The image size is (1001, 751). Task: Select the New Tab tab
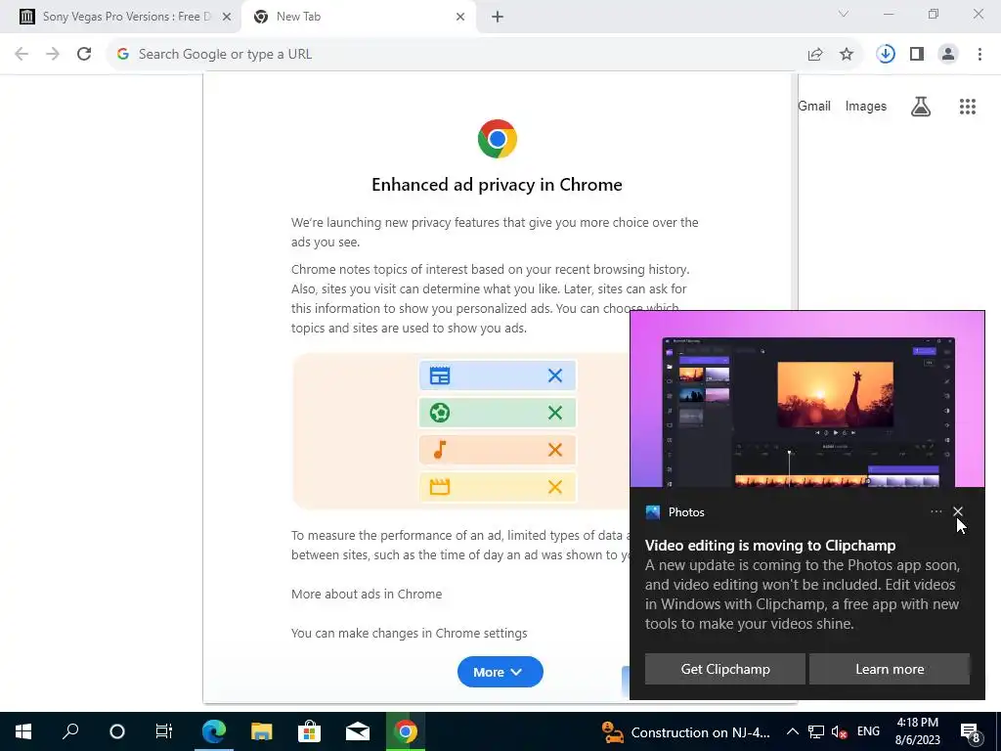point(358,17)
